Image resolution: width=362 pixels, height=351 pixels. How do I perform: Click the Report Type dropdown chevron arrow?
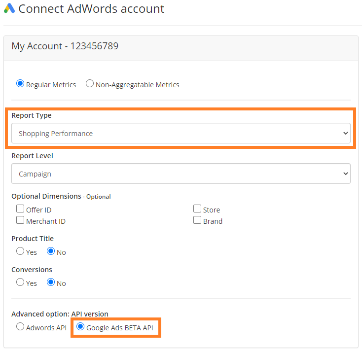click(345, 133)
